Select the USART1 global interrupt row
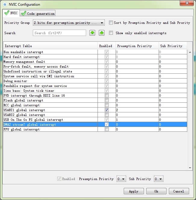 click(x=95, y=110)
